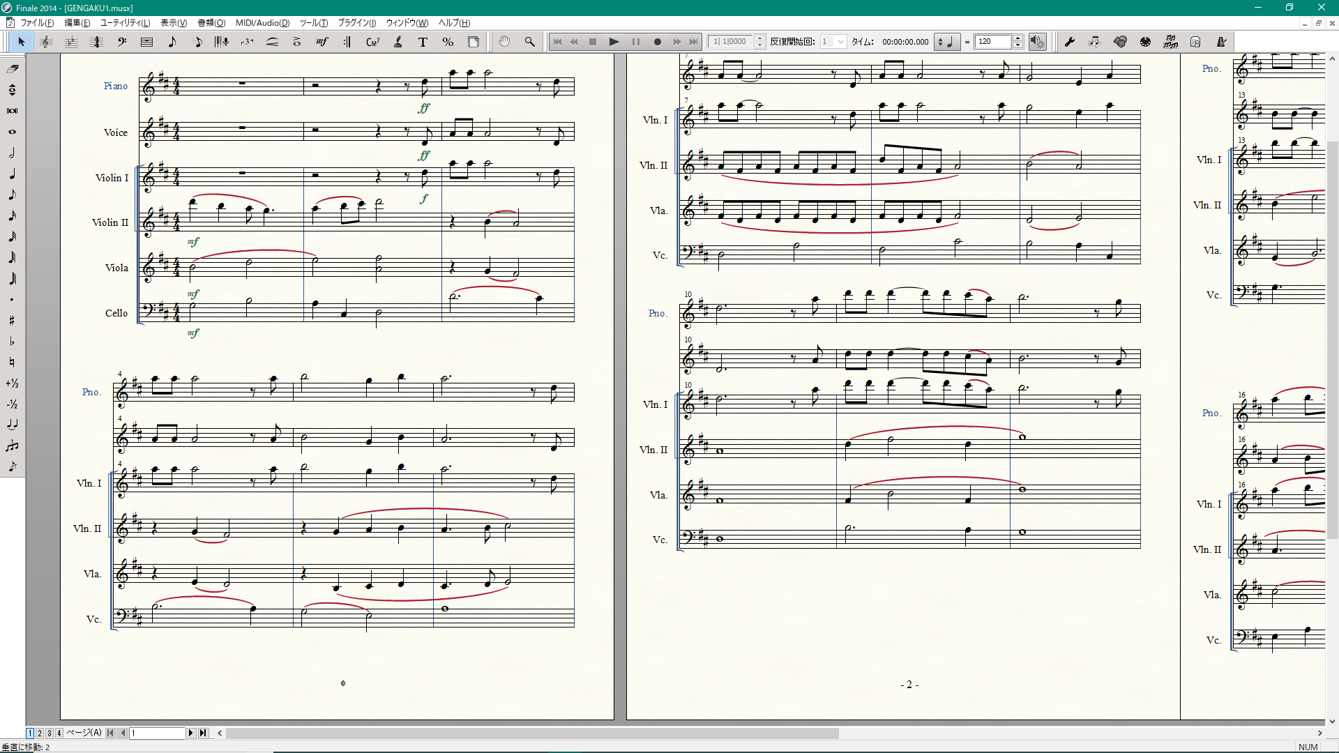Activate the Hand Grabber tool
This screenshot has width=1339, height=753.
coord(504,42)
